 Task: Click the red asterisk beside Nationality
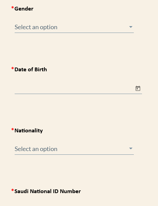pyautogui.click(x=13, y=130)
